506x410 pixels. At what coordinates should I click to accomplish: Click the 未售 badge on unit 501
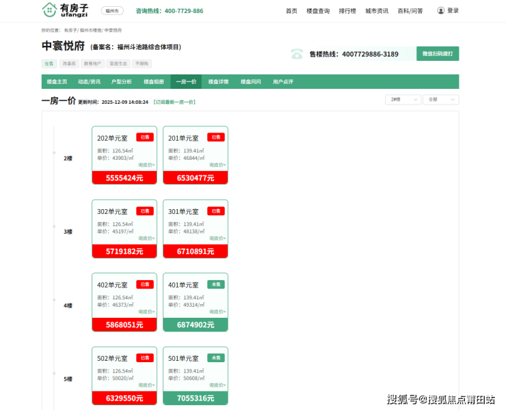click(x=216, y=357)
